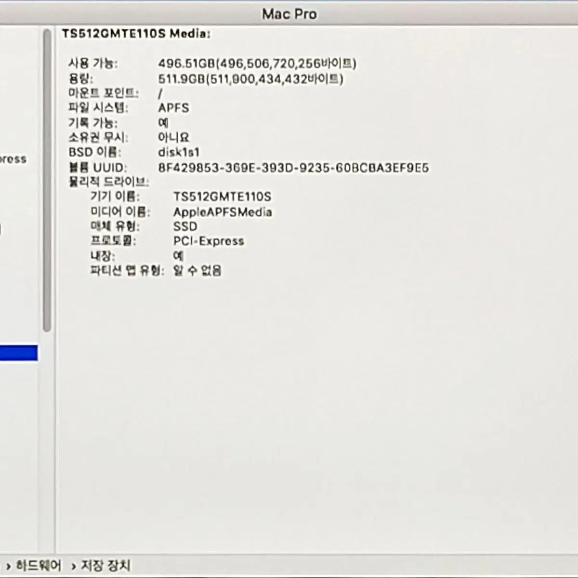Select capacity value 511.9GB
Viewport: 578px width, 578px height.
250,79
